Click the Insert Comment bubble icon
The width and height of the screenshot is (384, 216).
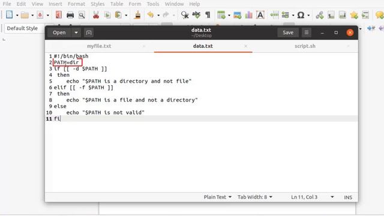(x=379, y=15)
